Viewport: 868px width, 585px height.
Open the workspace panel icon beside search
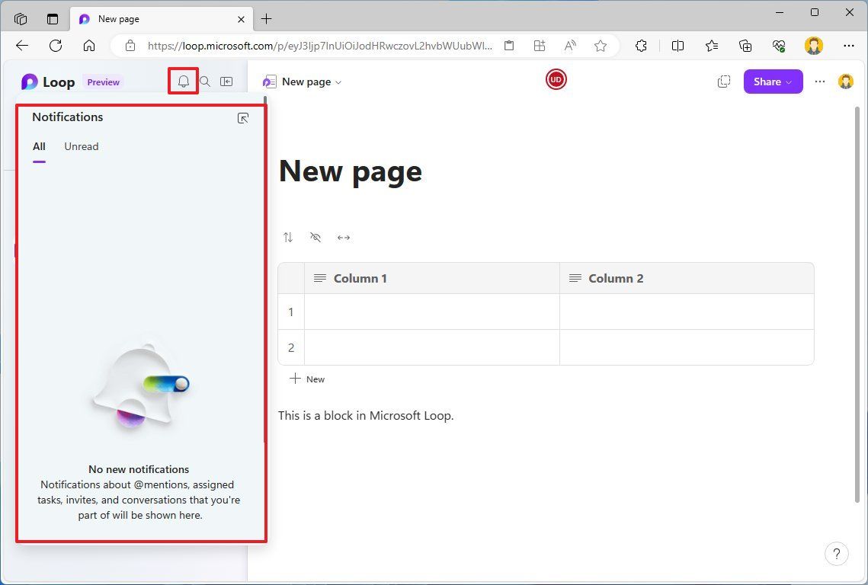point(226,81)
